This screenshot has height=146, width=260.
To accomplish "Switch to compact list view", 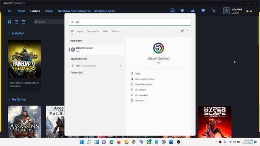I will [x=24, y=22].
